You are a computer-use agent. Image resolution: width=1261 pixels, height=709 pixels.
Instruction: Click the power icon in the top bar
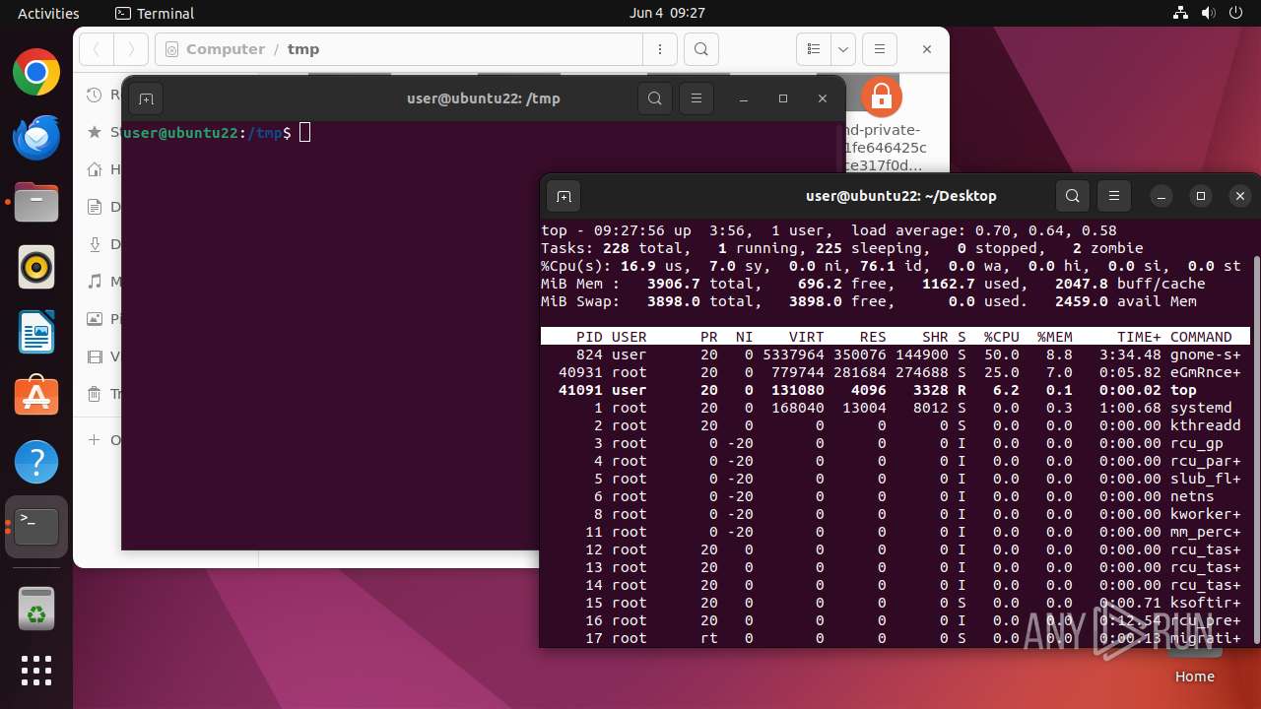[x=1234, y=13]
